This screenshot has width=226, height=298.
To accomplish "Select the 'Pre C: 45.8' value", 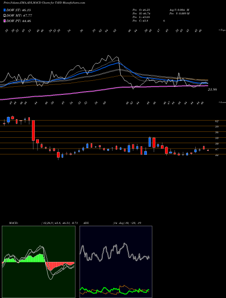I will (x=141, y=21).
